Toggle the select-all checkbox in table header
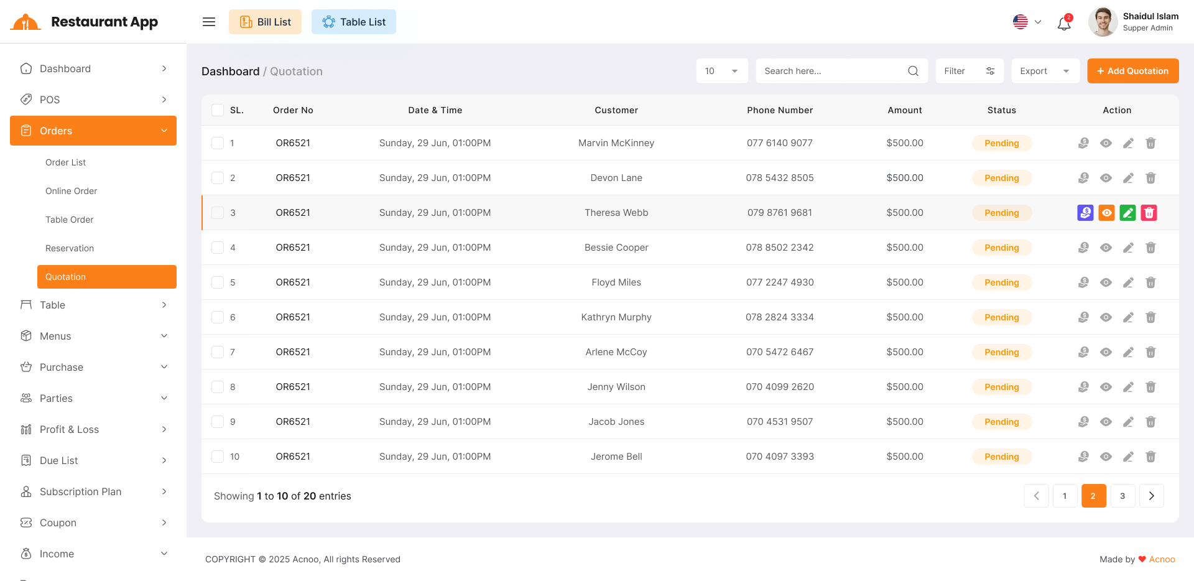1194x581 pixels. [x=218, y=110]
